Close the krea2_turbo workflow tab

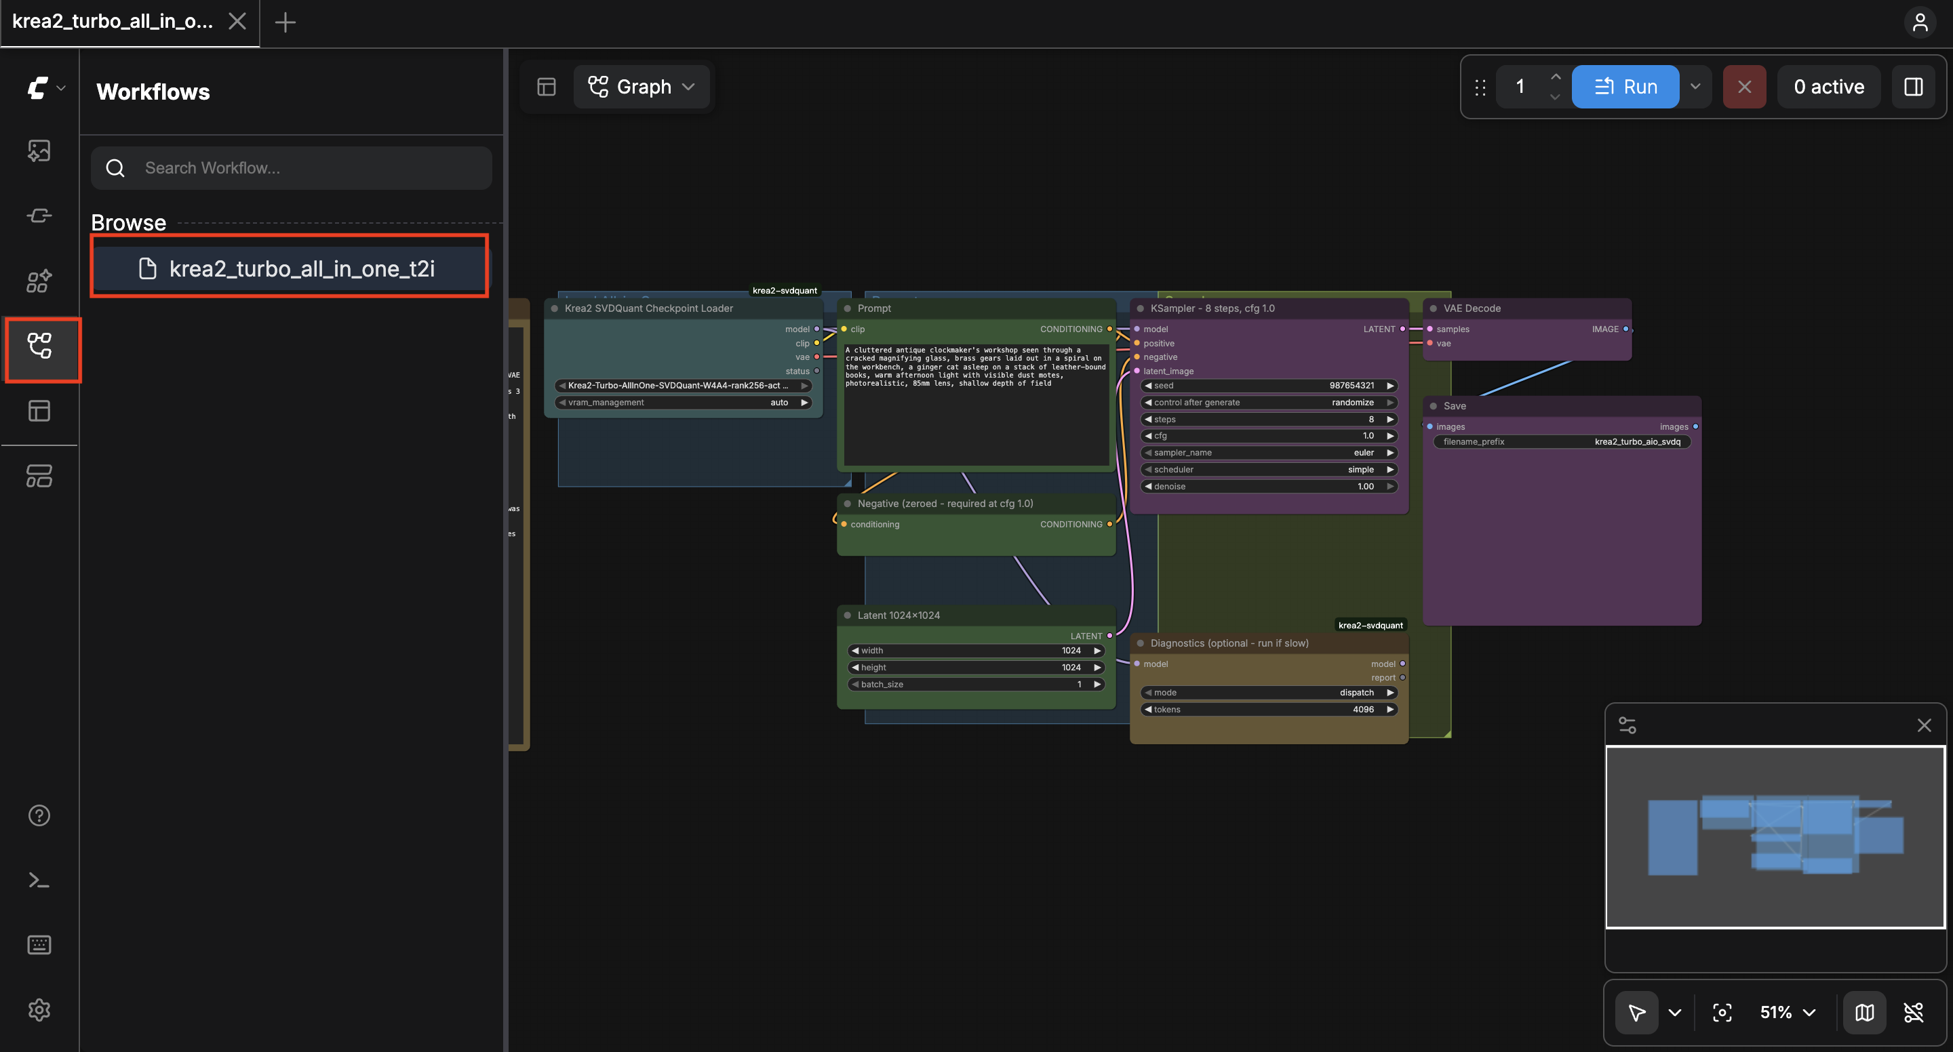[x=237, y=21]
